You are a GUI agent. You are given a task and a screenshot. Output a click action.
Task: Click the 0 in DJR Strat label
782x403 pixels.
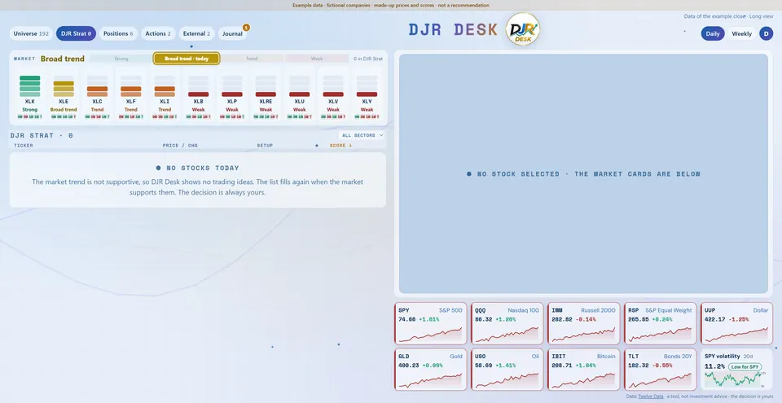coord(368,59)
